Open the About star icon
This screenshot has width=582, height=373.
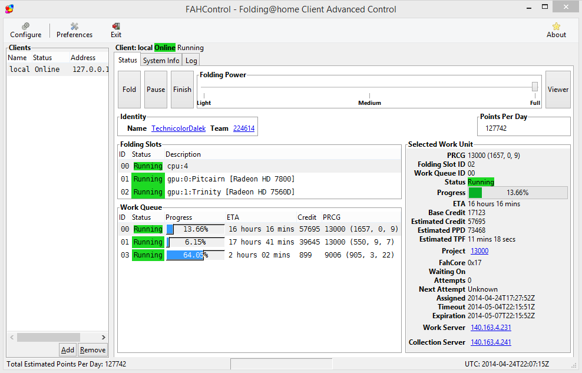pos(556,30)
